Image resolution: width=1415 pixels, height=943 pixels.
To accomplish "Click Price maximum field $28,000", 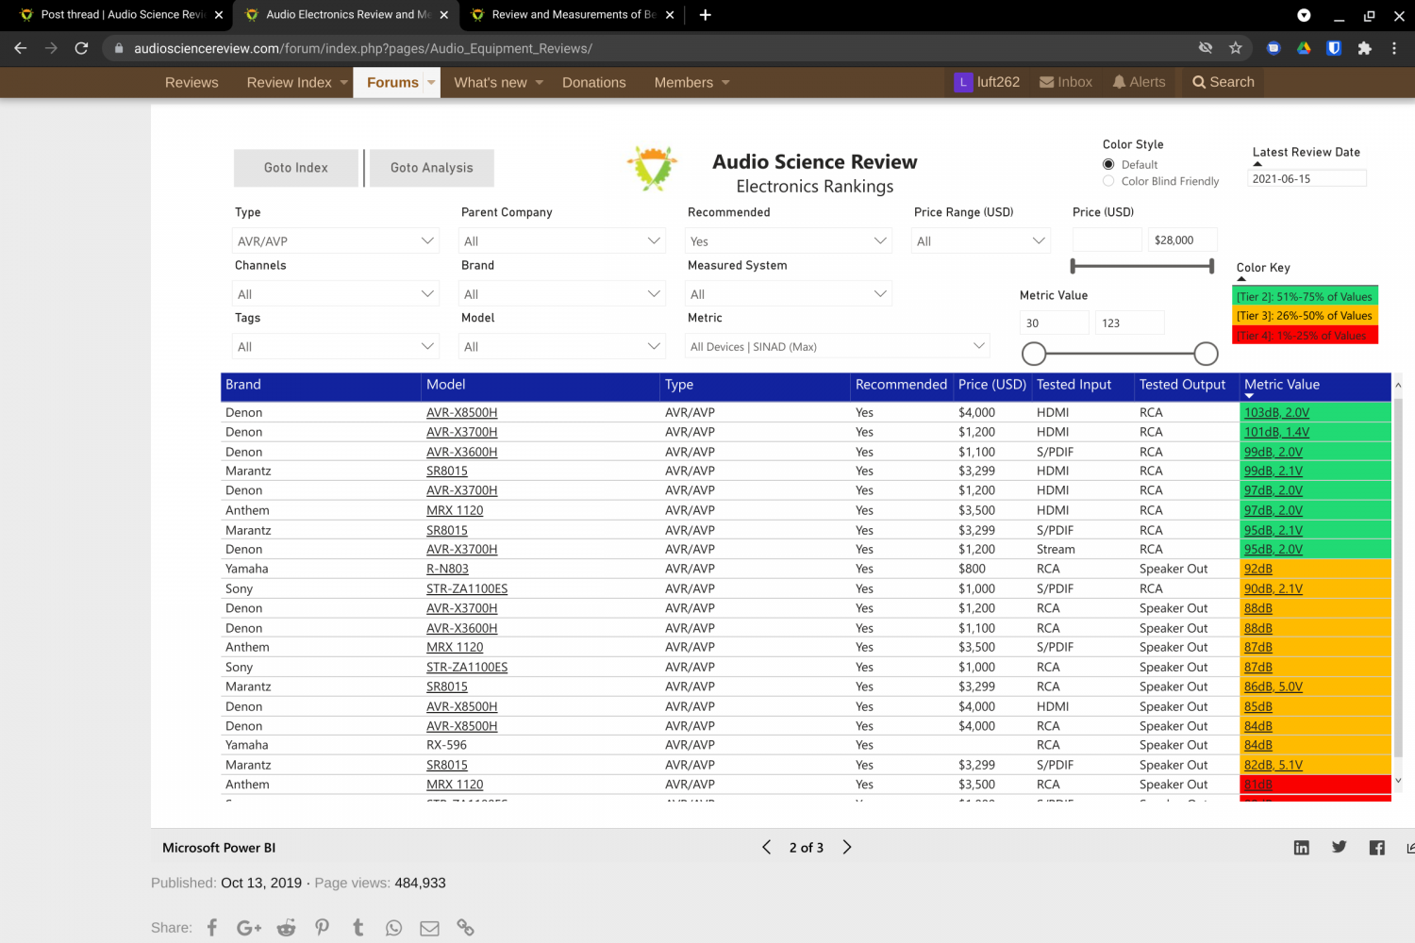I will (x=1182, y=240).
